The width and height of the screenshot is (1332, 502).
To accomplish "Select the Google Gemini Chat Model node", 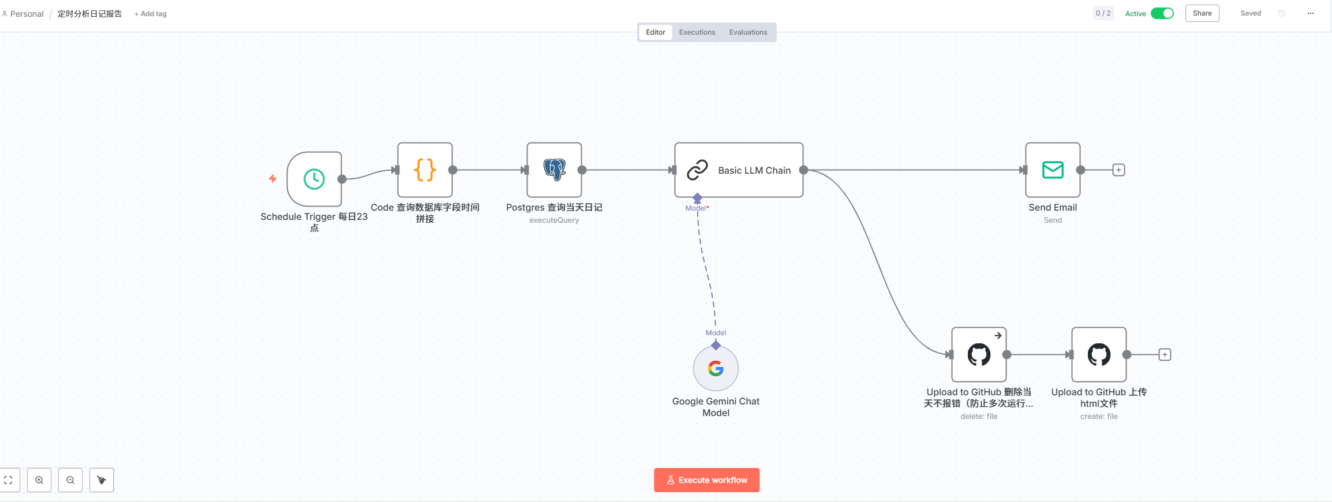I will click(716, 369).
